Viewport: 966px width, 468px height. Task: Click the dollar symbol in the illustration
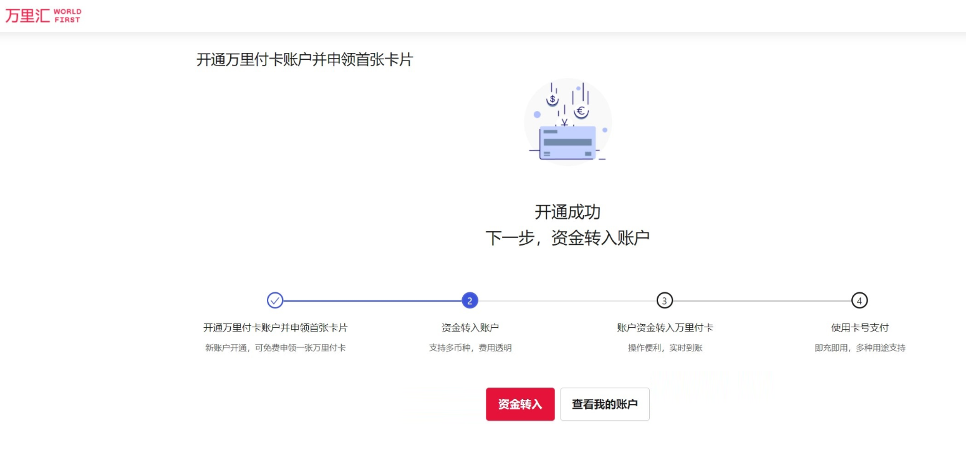coord(552,100)
